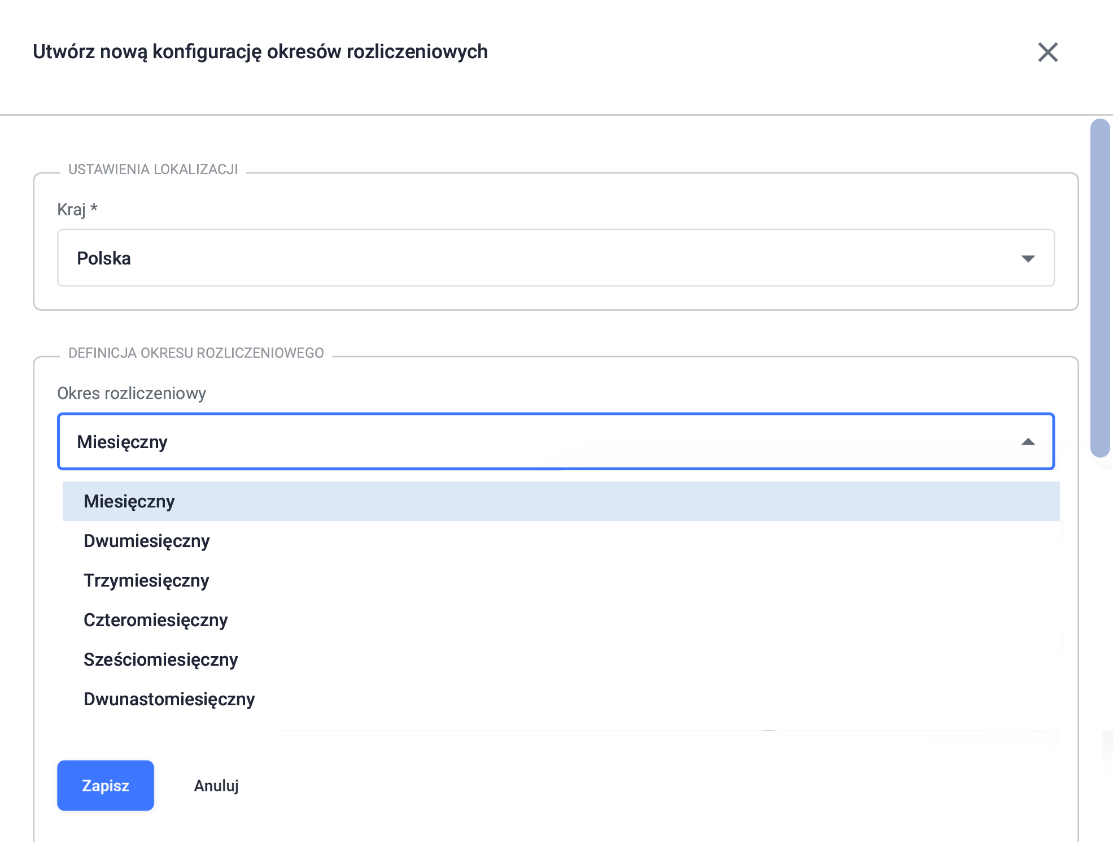Focus the Miesięczny combo box field
Image resolution: width=1113 pixels, height=842 pixels.
point(556,441)
